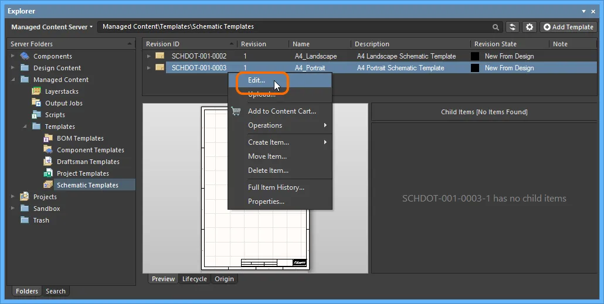Screen dimensions: 604x304
Task: Sort by the Revision ID column header
Action: [189, 44]
